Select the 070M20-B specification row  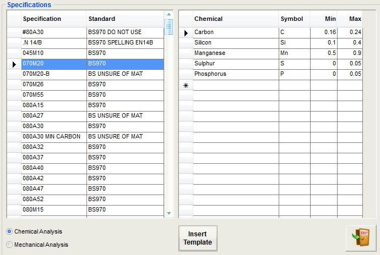[x=53, y=74]
